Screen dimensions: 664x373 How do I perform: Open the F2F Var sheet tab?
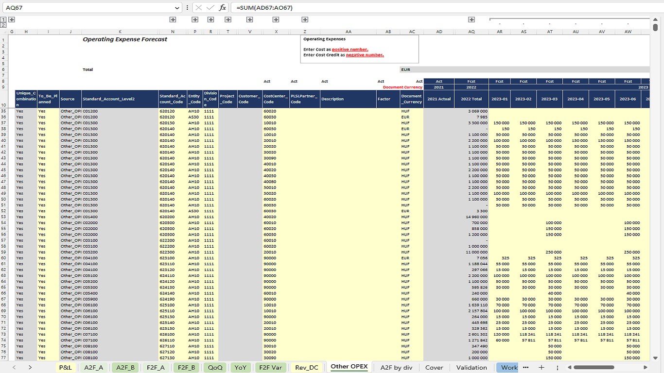click(271, 367)
